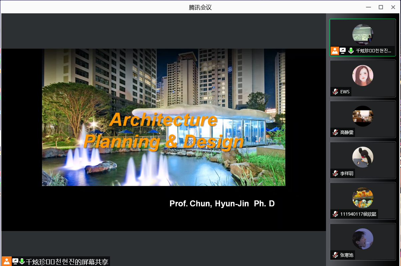
Task: Minimize the 腾讯会议 window
Action: [368, 7]
